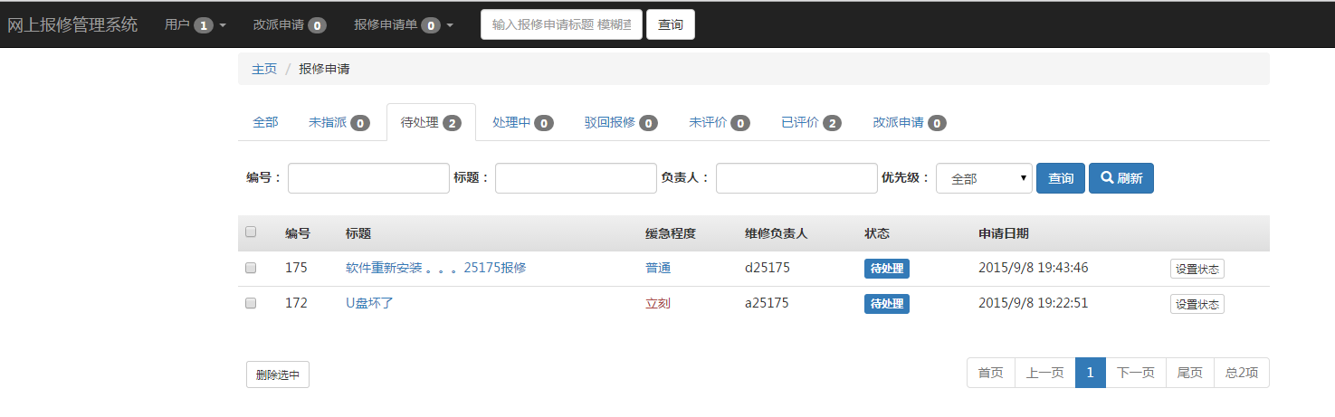Focus the 标题 filter input

point(576,178)
